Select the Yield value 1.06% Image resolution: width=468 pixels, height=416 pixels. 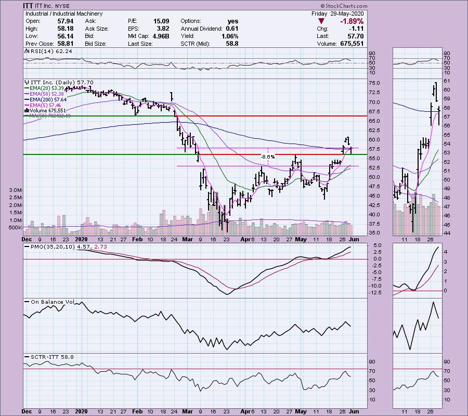click(230, 36)
